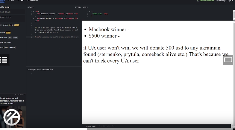The height and width of the screenshot is (130, 235).
Task: Click the rectangle overlay button on right edge
Action: click(x=228, y=60)
